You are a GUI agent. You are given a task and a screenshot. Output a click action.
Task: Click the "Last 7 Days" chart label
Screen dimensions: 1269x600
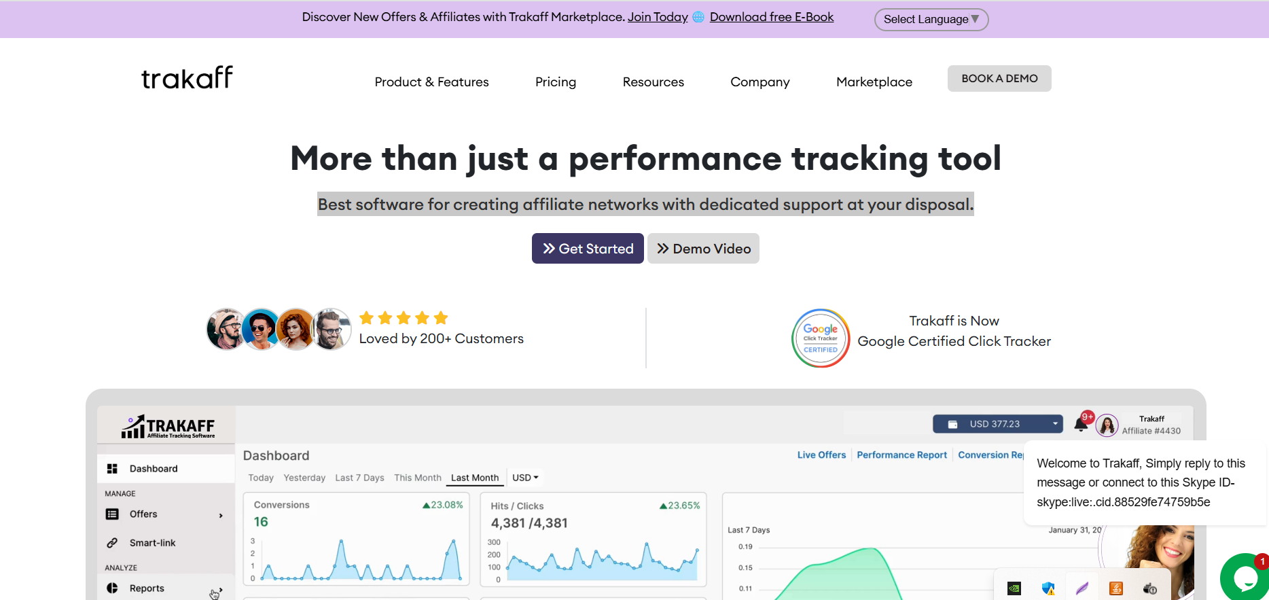749,530
